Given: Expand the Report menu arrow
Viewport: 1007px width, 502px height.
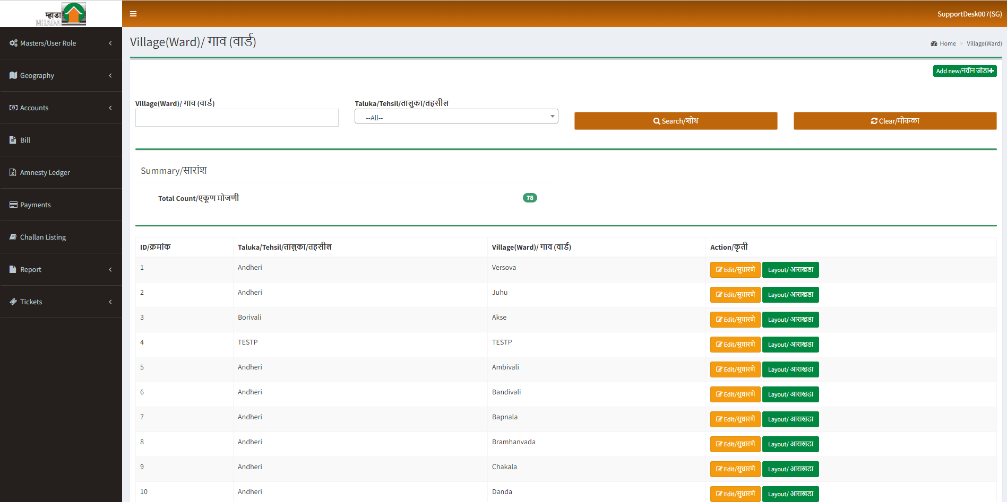Looking at the screenshot, I should point(110,269).
